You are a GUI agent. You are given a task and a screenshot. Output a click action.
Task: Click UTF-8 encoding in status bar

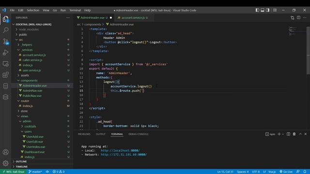256,172
